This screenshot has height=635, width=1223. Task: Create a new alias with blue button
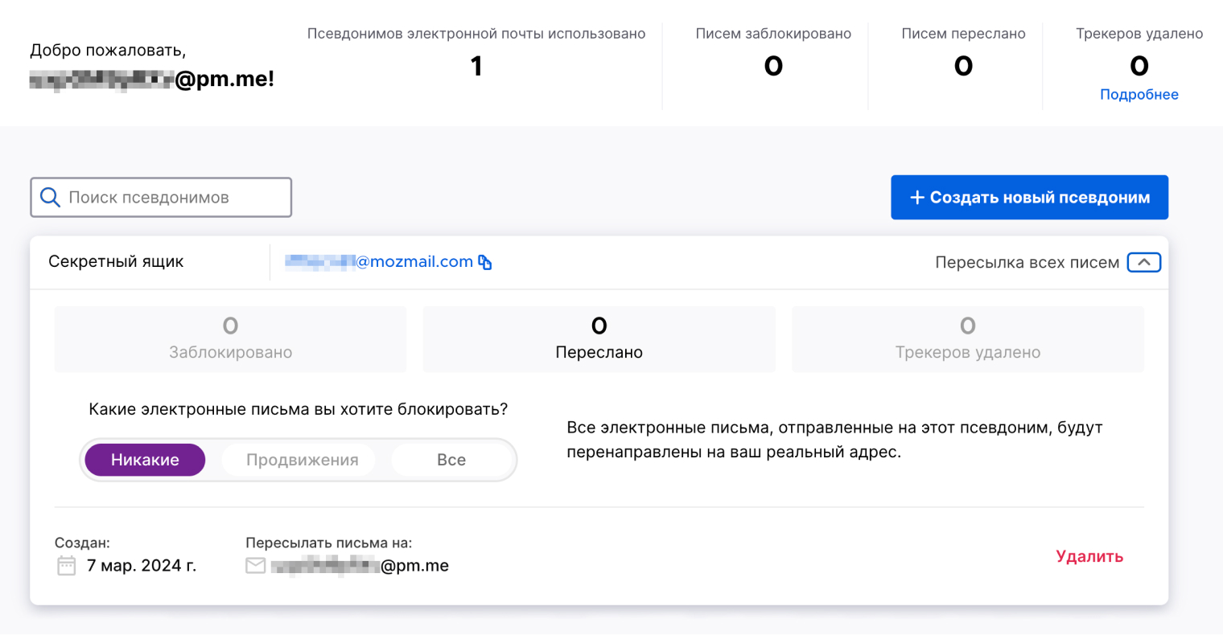(x=1029, y=198)
